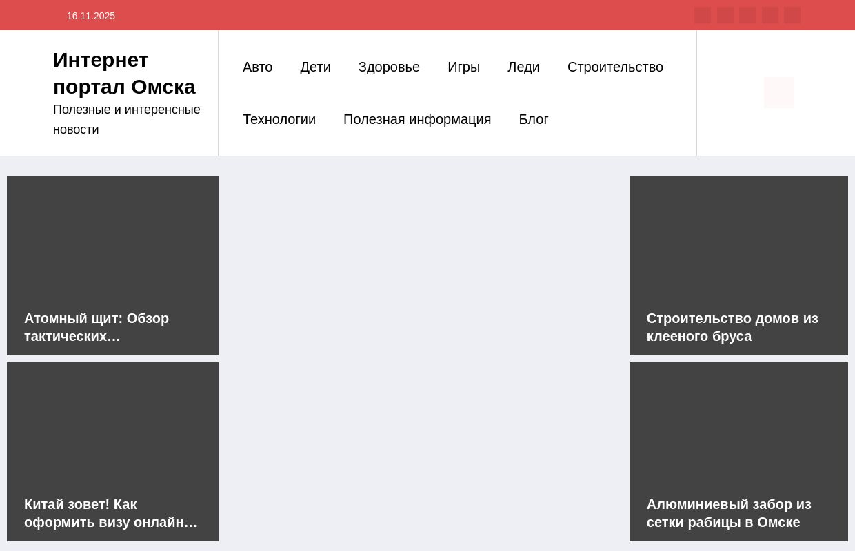Open the Игры category

pos(463,67)
